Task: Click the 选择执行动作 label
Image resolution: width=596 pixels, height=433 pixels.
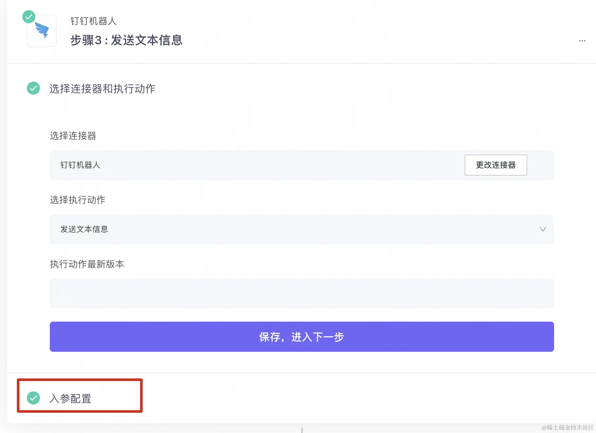Action: coord(78,200)
